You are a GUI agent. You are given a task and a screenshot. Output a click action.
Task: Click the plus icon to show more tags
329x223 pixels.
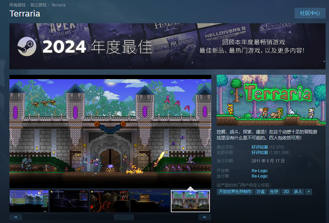pos(308,192)
